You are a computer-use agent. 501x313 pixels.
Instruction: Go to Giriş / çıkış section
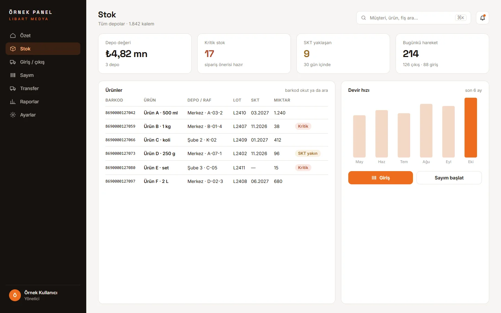coord(43,62)
